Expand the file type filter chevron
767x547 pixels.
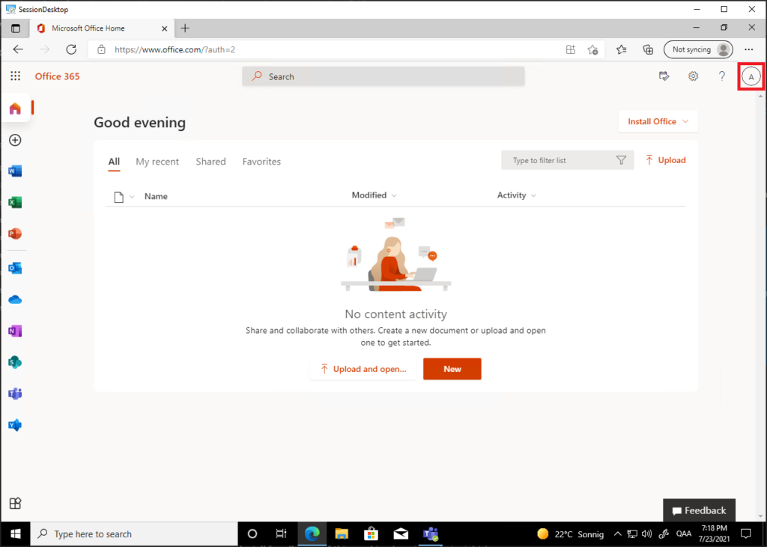coord(132,197)
